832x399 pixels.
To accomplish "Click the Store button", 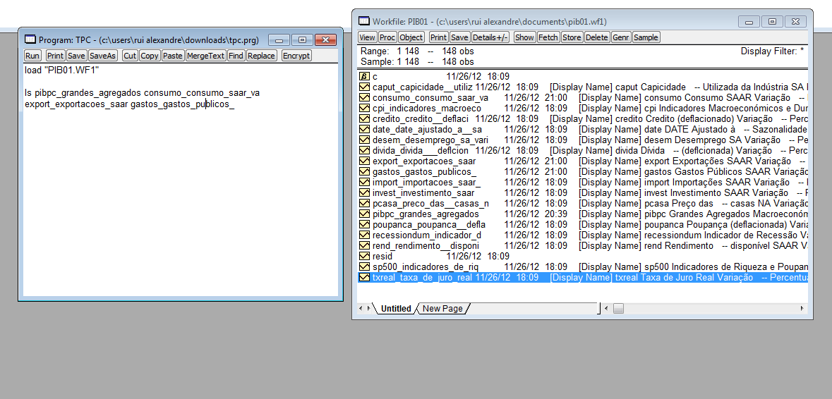I will click(572, 37).
